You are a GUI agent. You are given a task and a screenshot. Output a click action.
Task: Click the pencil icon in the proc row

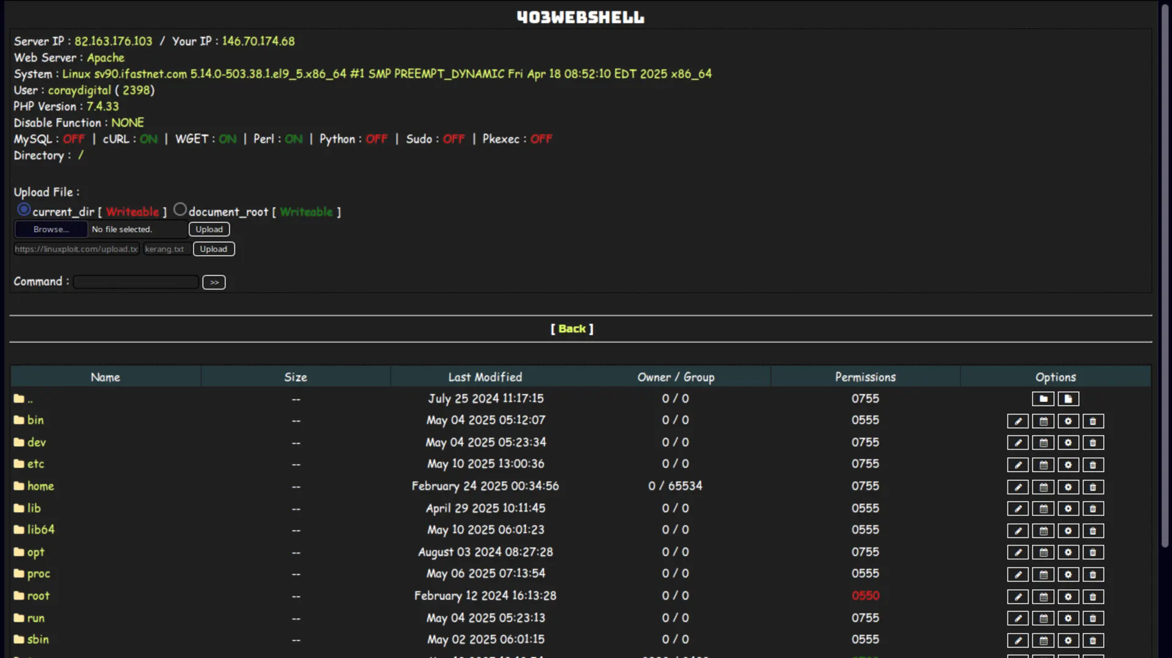tap(1018, 574)
